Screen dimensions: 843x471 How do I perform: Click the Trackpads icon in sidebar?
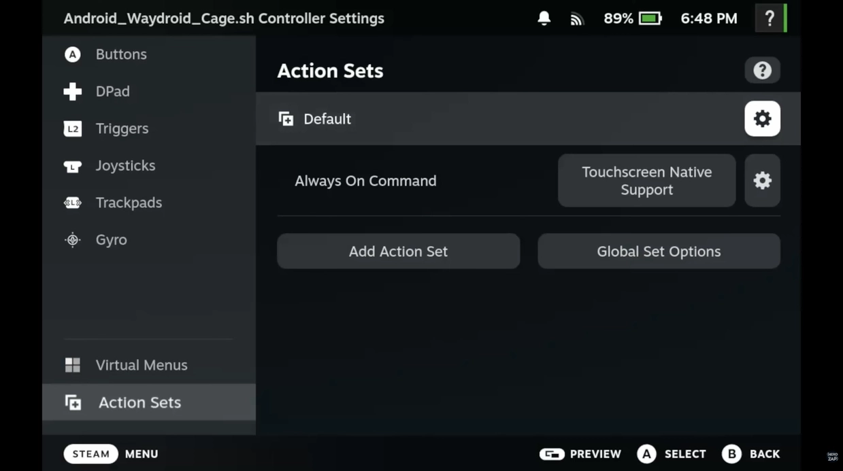pyautogui.click(x=72, y=203)
